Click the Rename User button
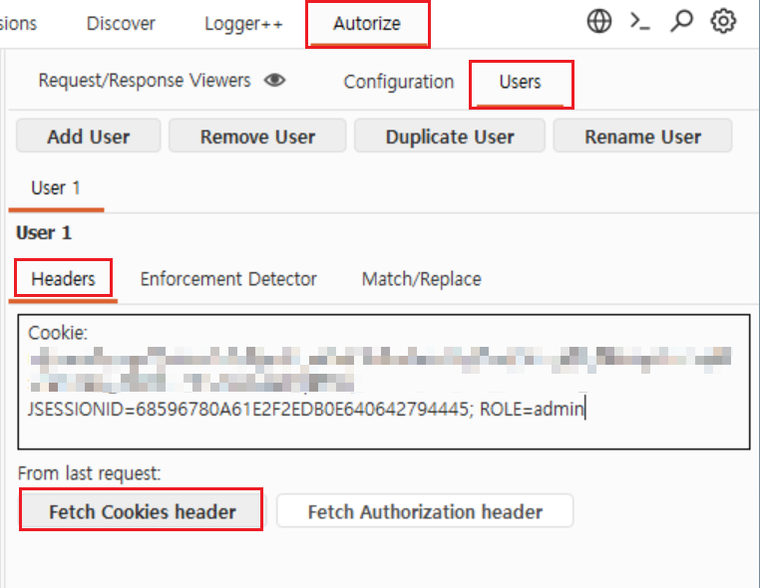Screen dimensions: 760x588 tap(642, 137)
